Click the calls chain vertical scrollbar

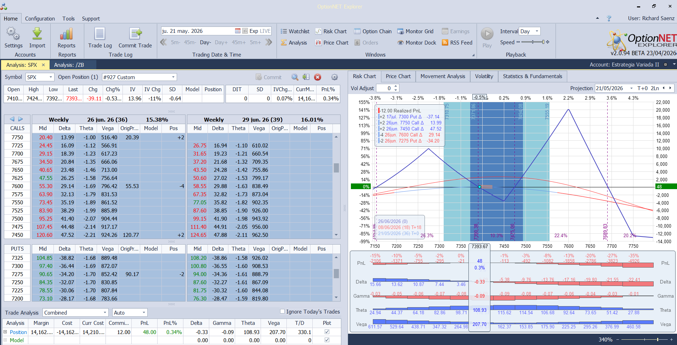pos(336,186)
